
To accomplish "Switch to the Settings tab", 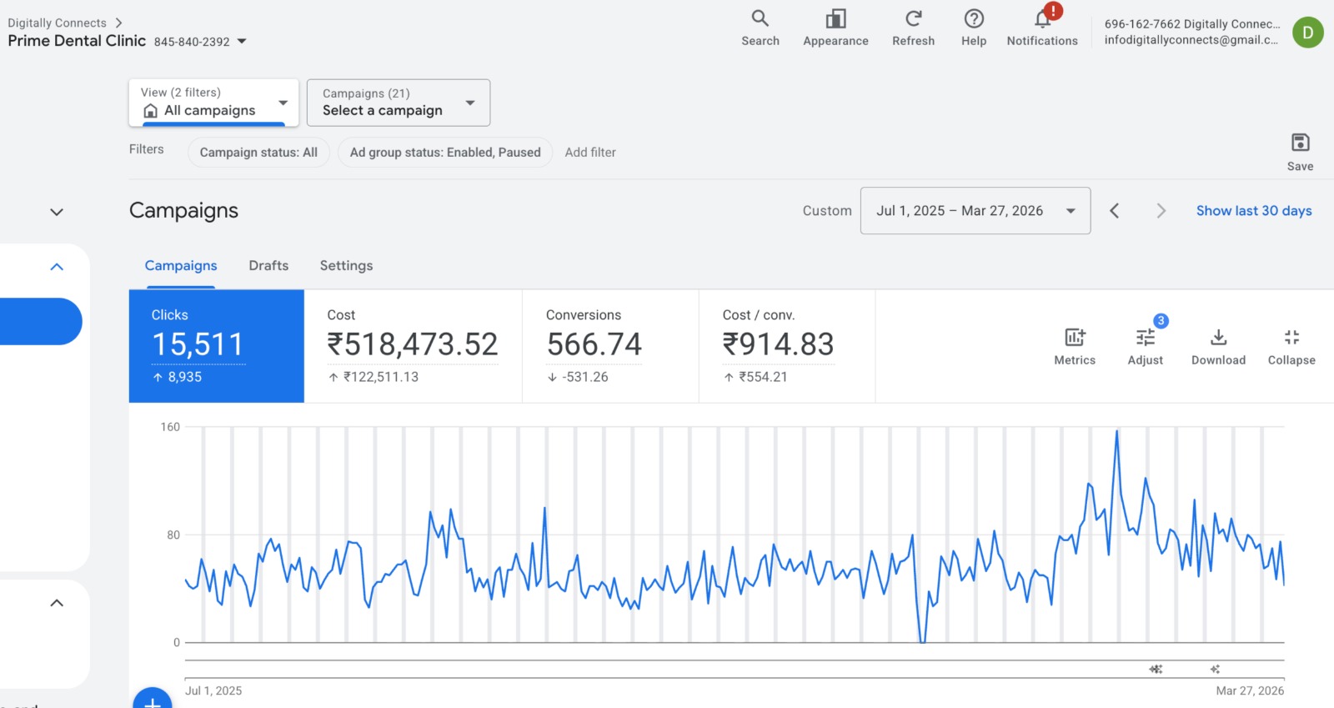I will (346, 266).
